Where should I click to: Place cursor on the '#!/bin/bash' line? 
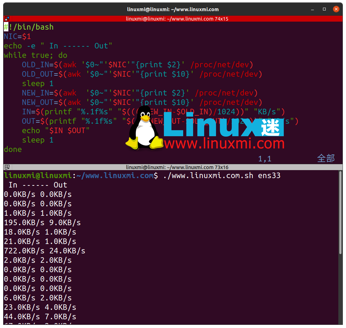(29, 27)
